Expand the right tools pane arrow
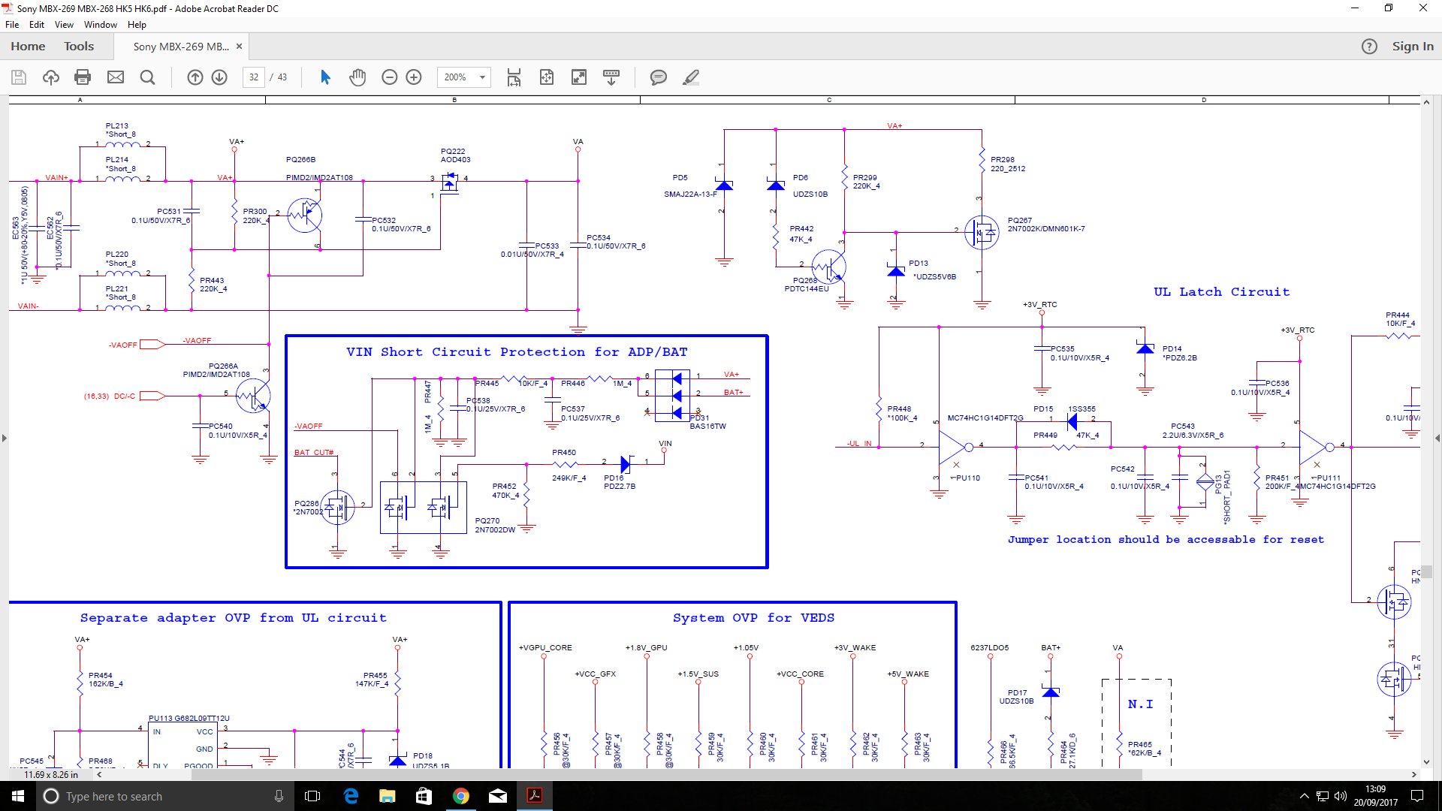1442x811 pixels. coord(1437,438)
